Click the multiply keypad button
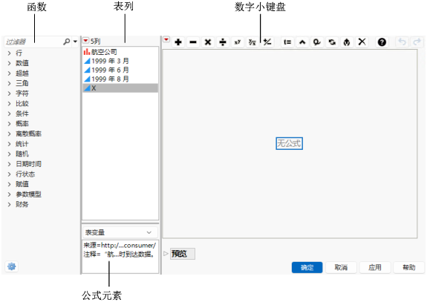This screenshot has width=427, height=305. point(208,42)
